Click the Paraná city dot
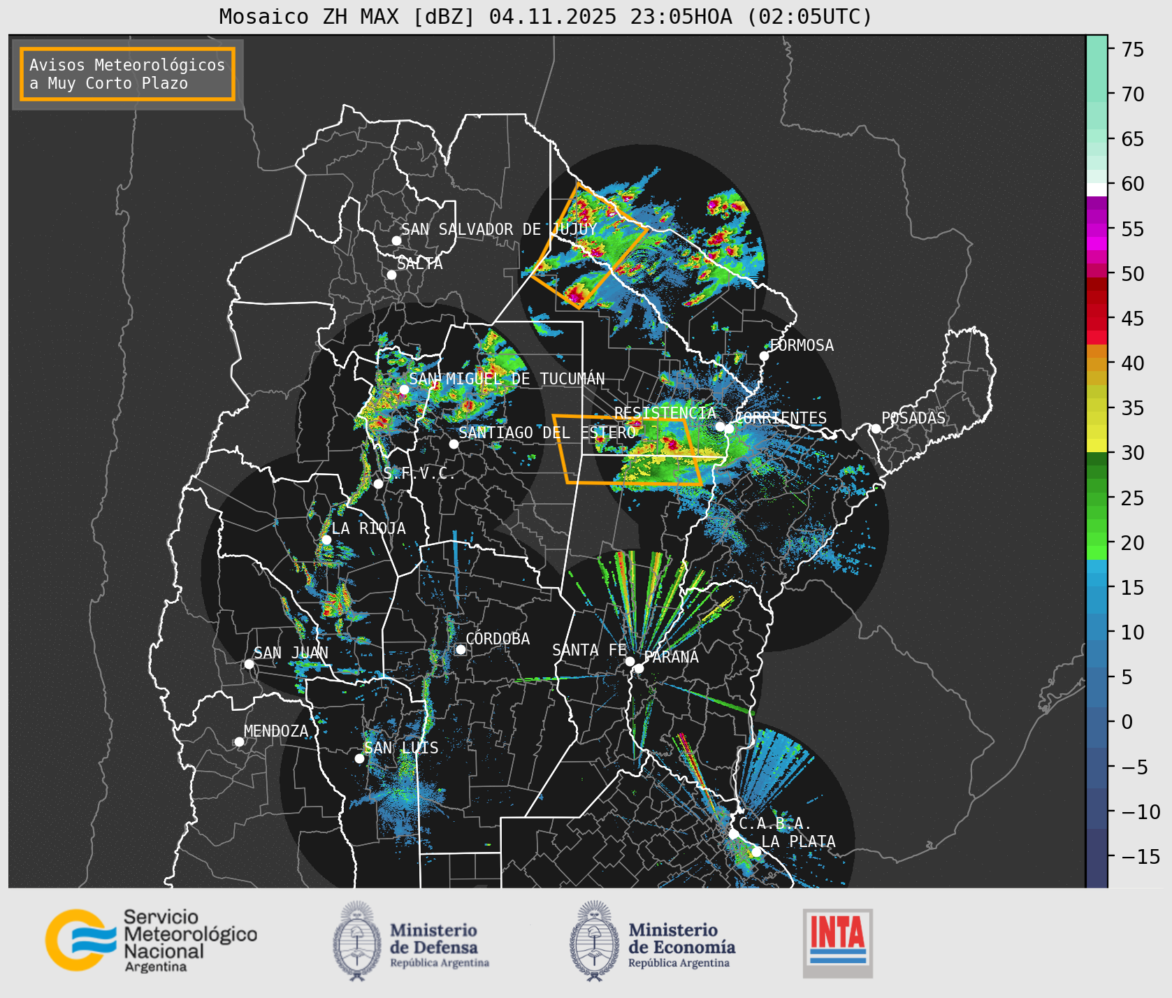 [x=639, y=668]
